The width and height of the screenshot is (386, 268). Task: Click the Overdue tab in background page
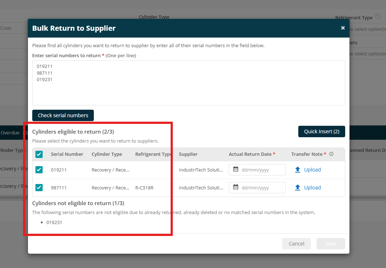(10, 133)
